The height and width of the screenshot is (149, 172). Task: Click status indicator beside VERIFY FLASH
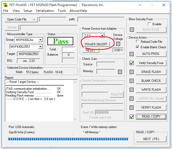[131, 108]
